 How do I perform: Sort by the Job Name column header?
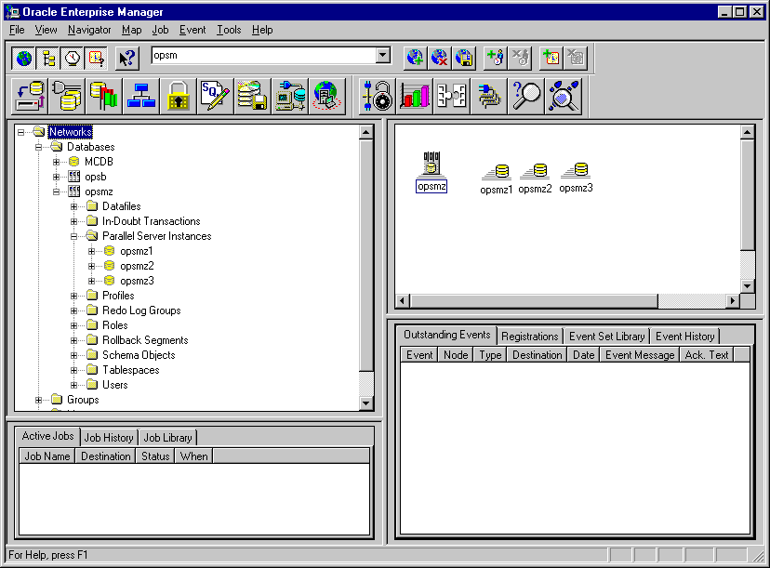47,456
